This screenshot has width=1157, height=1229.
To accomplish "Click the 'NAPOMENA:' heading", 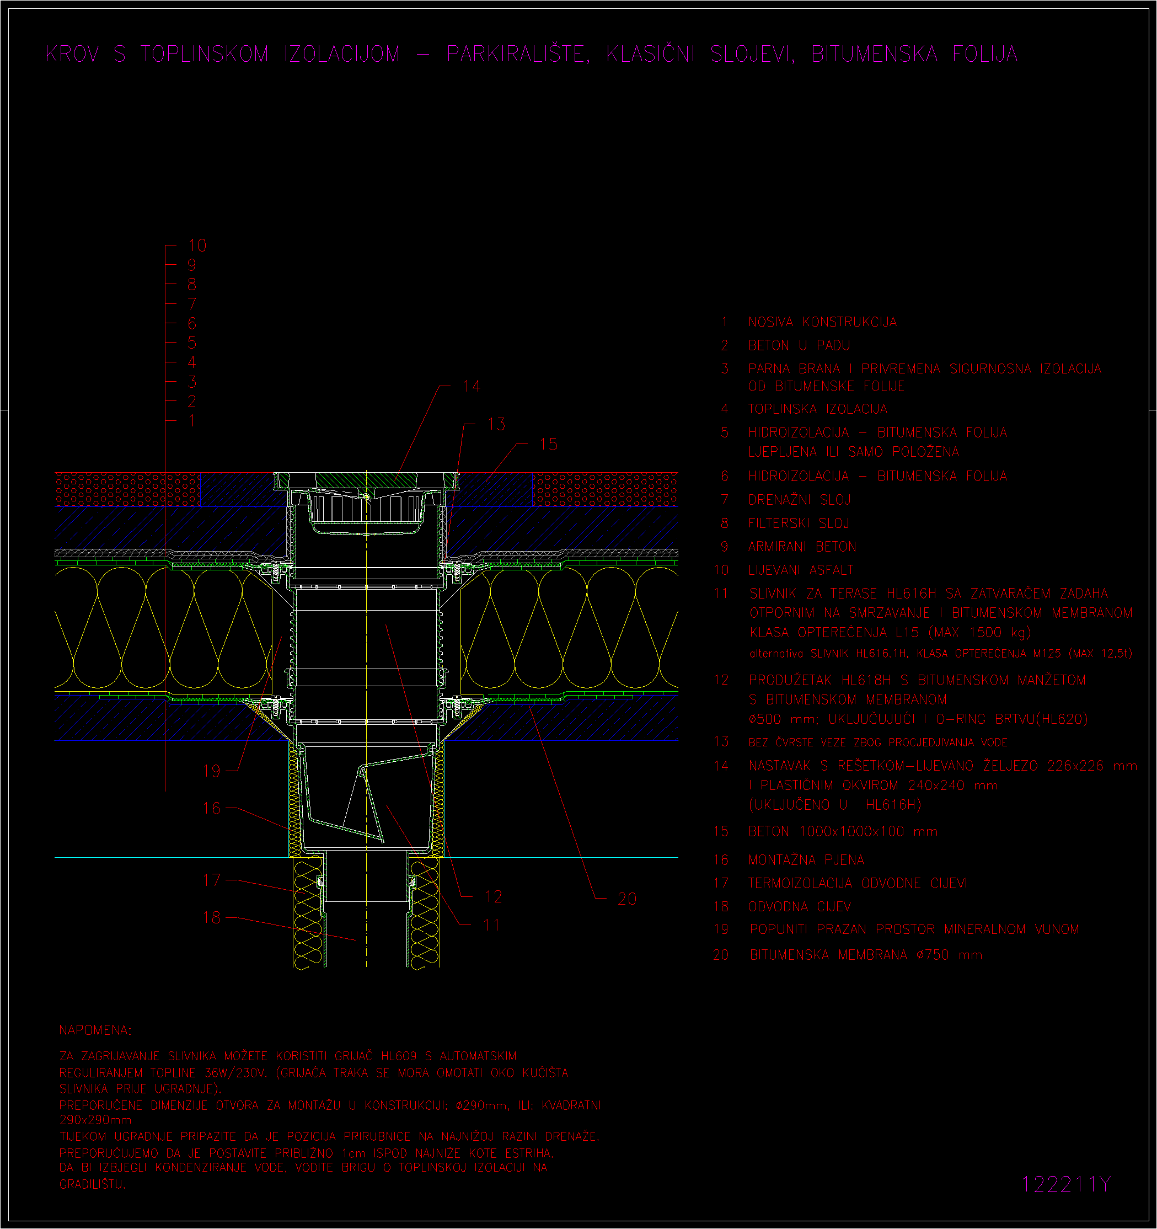I will [x=95, y=1030].
